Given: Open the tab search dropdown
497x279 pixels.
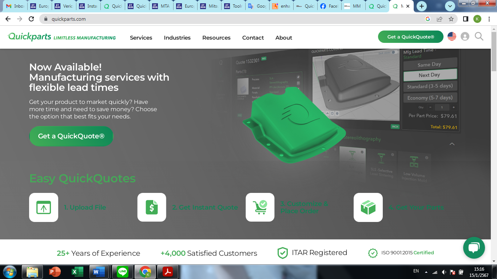Looking at the screenshot, I should [x=450, y=6].
